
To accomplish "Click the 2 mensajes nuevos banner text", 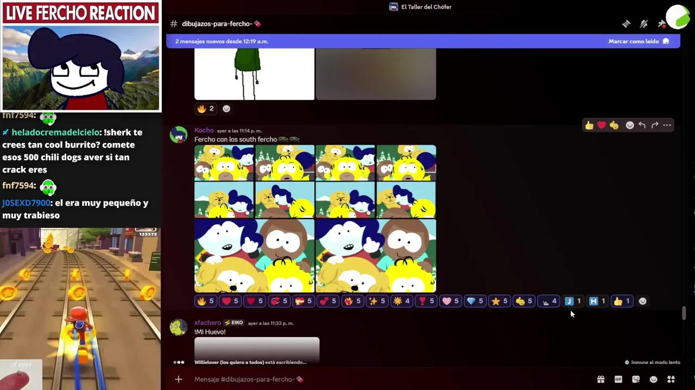I will pos(222,41).
